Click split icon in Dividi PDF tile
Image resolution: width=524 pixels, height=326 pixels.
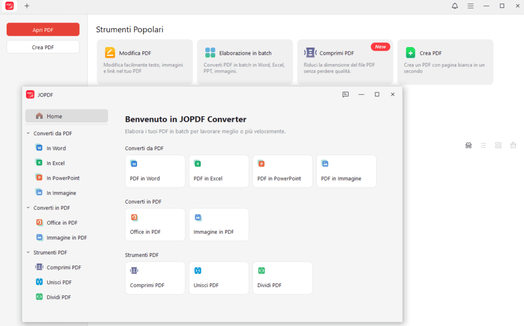[x=261, y=271]
